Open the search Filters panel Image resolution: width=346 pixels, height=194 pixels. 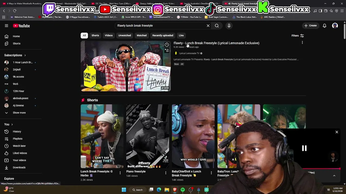(x=298, y=36)
